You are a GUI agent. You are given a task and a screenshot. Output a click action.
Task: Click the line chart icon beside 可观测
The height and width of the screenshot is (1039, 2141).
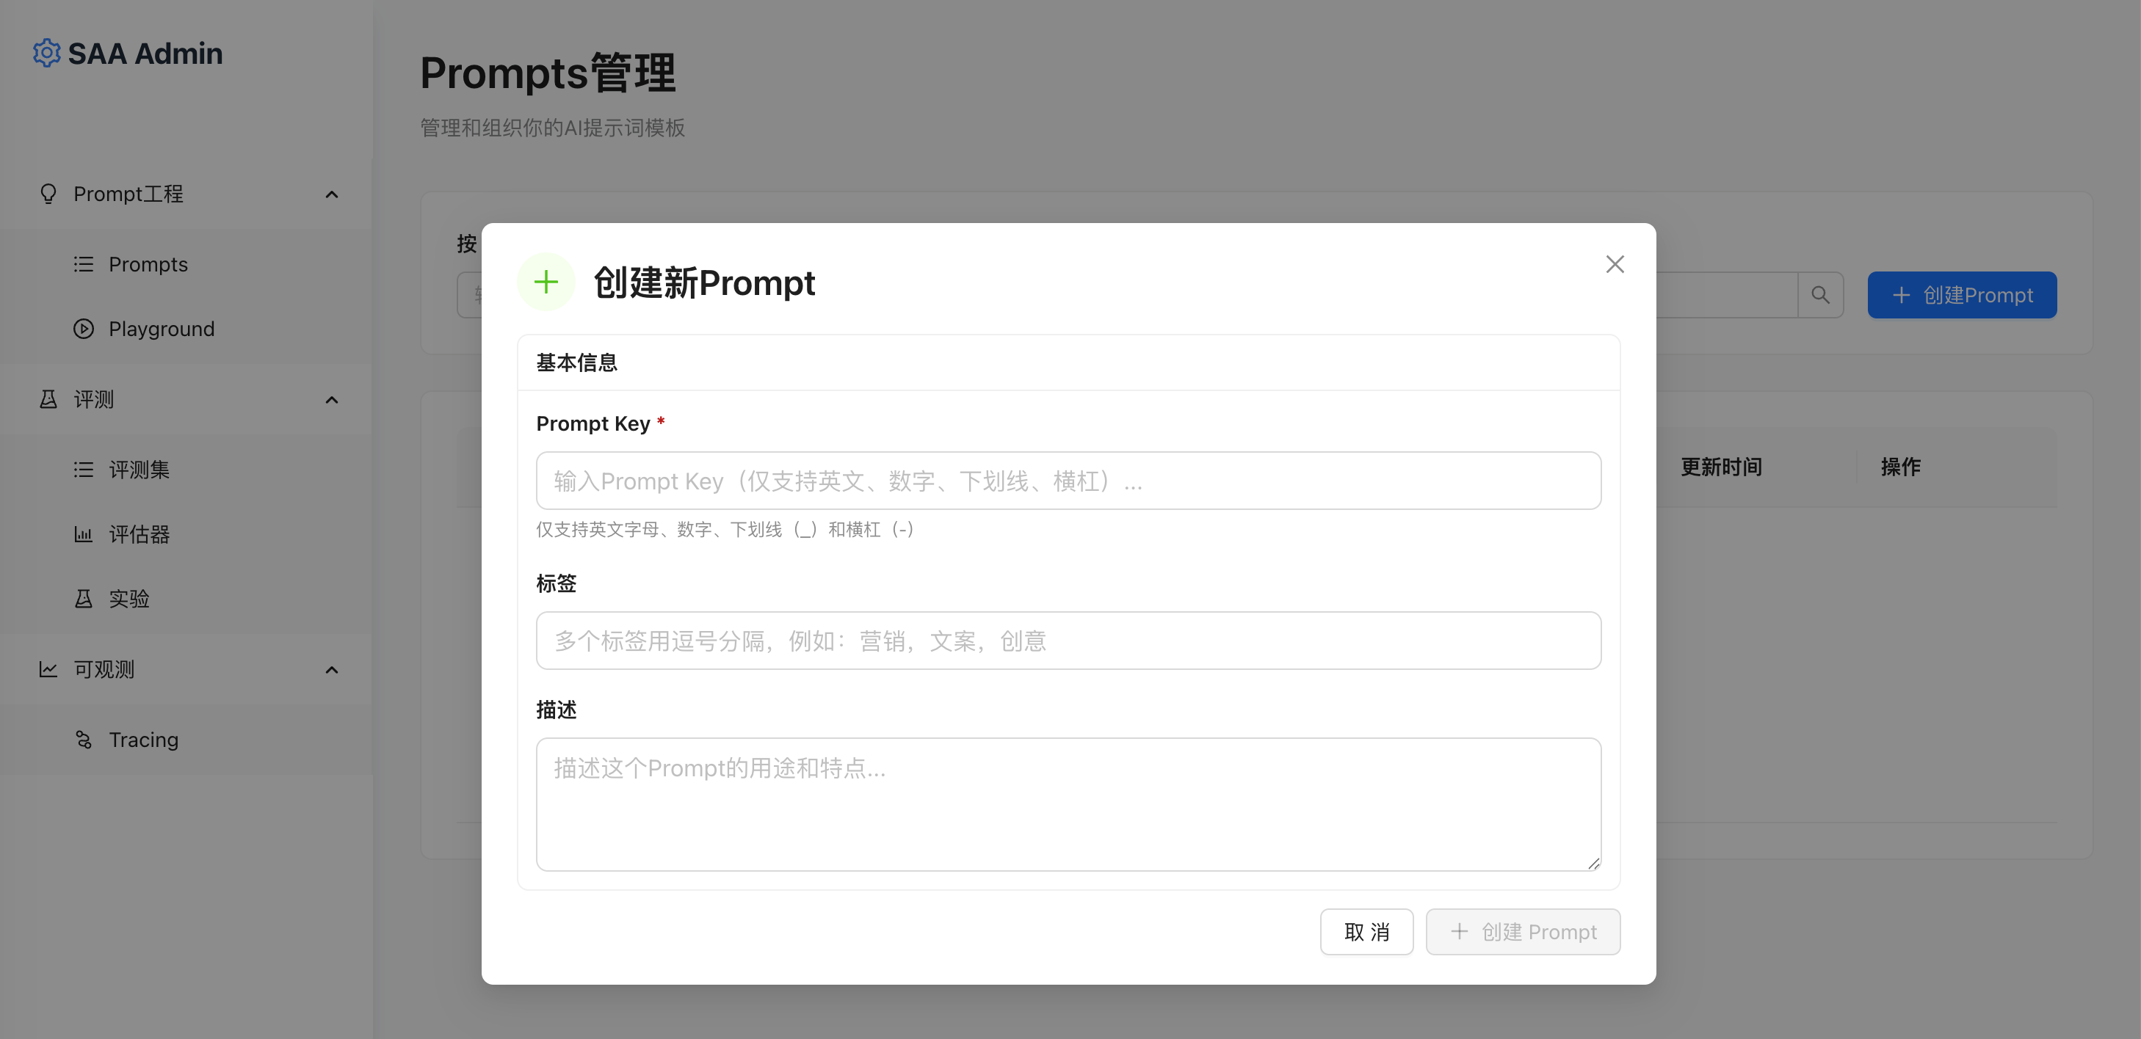[48, 669]
